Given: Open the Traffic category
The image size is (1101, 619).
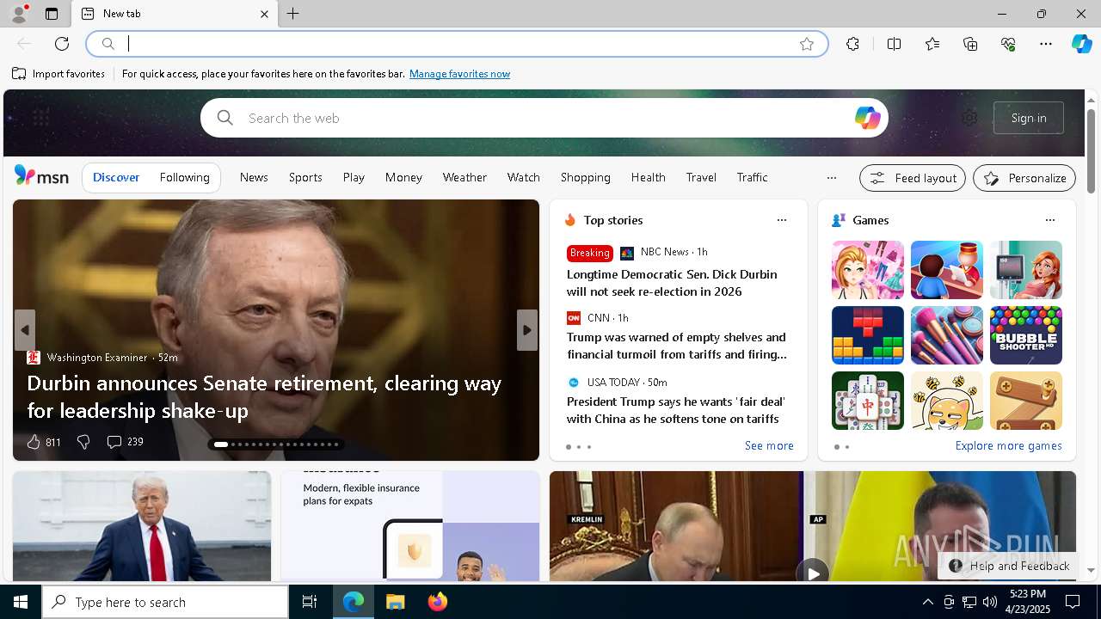Looking at the screenshot, I should 752,177.
